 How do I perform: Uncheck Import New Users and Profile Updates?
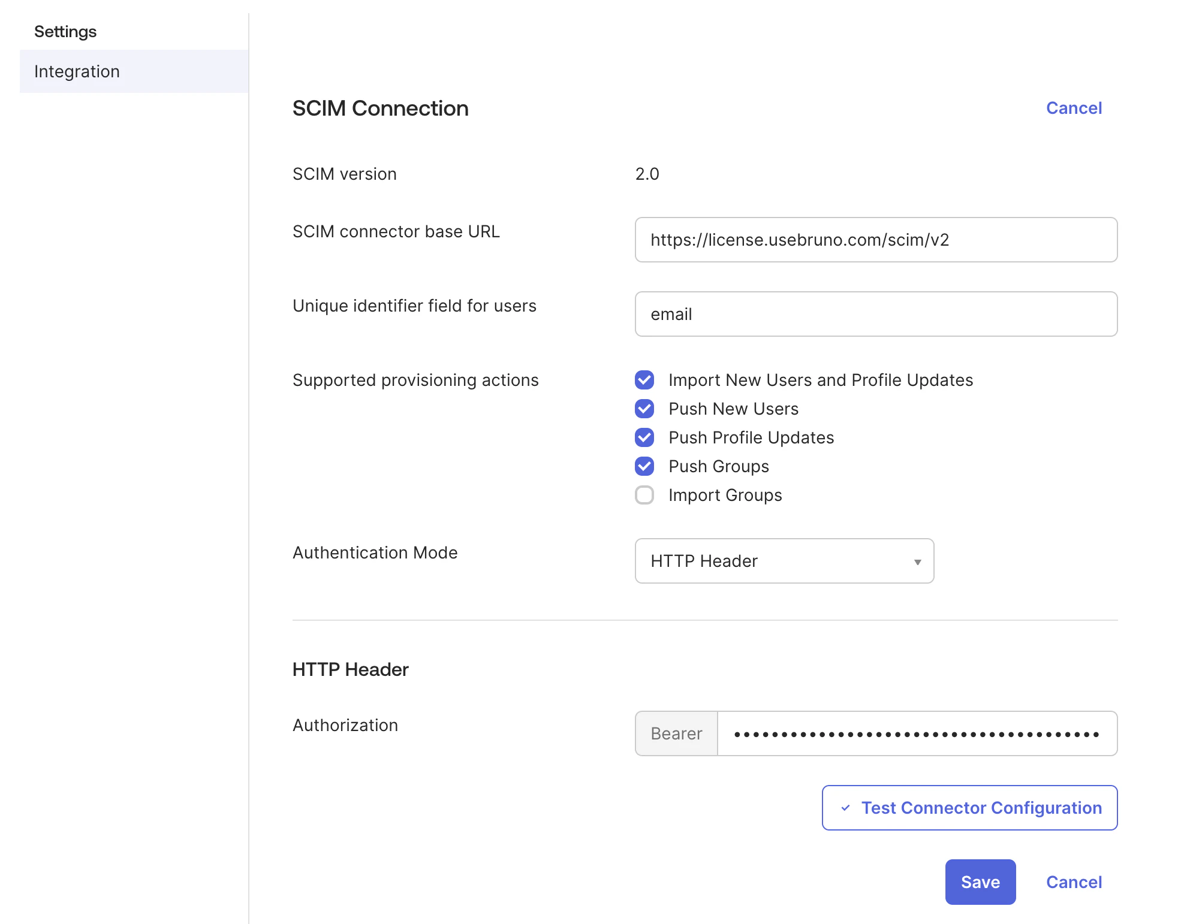644,380
